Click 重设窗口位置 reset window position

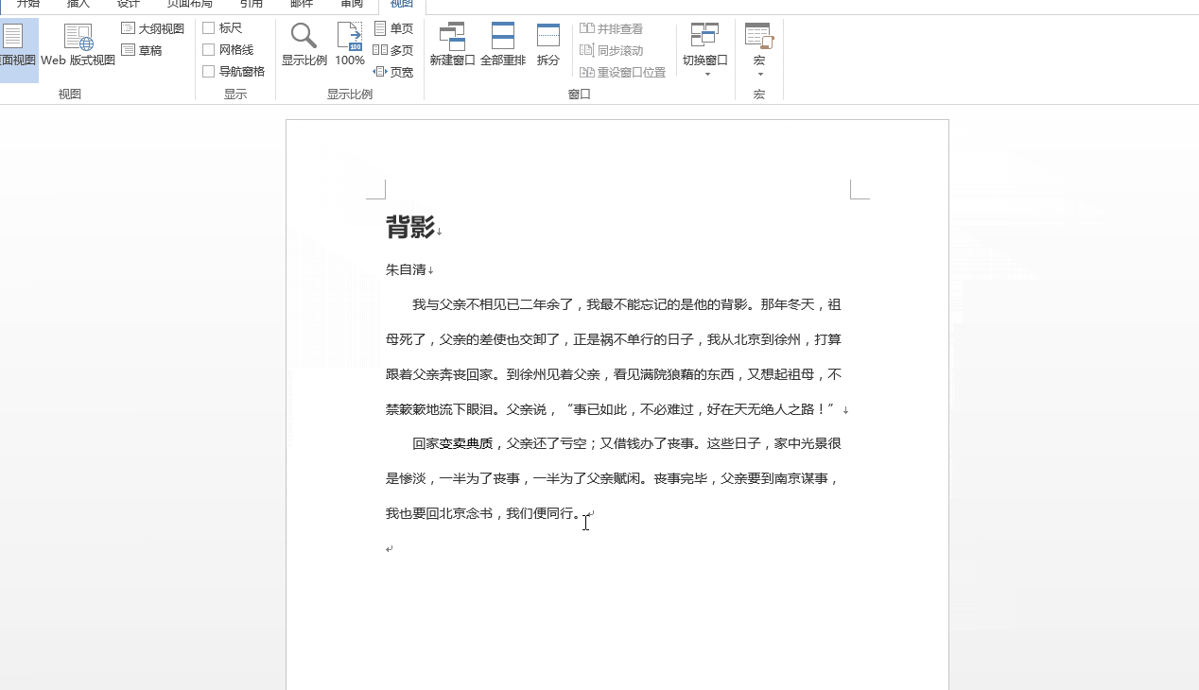point(623,72)
